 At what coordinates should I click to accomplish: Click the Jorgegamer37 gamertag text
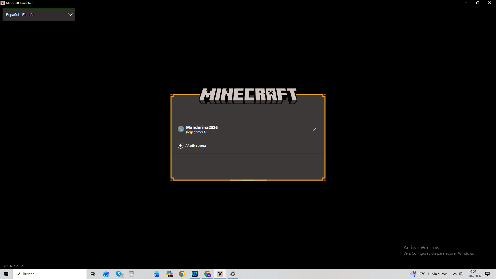[x=196, y=132]
